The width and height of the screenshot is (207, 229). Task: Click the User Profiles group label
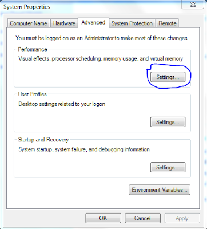(32, 94)
